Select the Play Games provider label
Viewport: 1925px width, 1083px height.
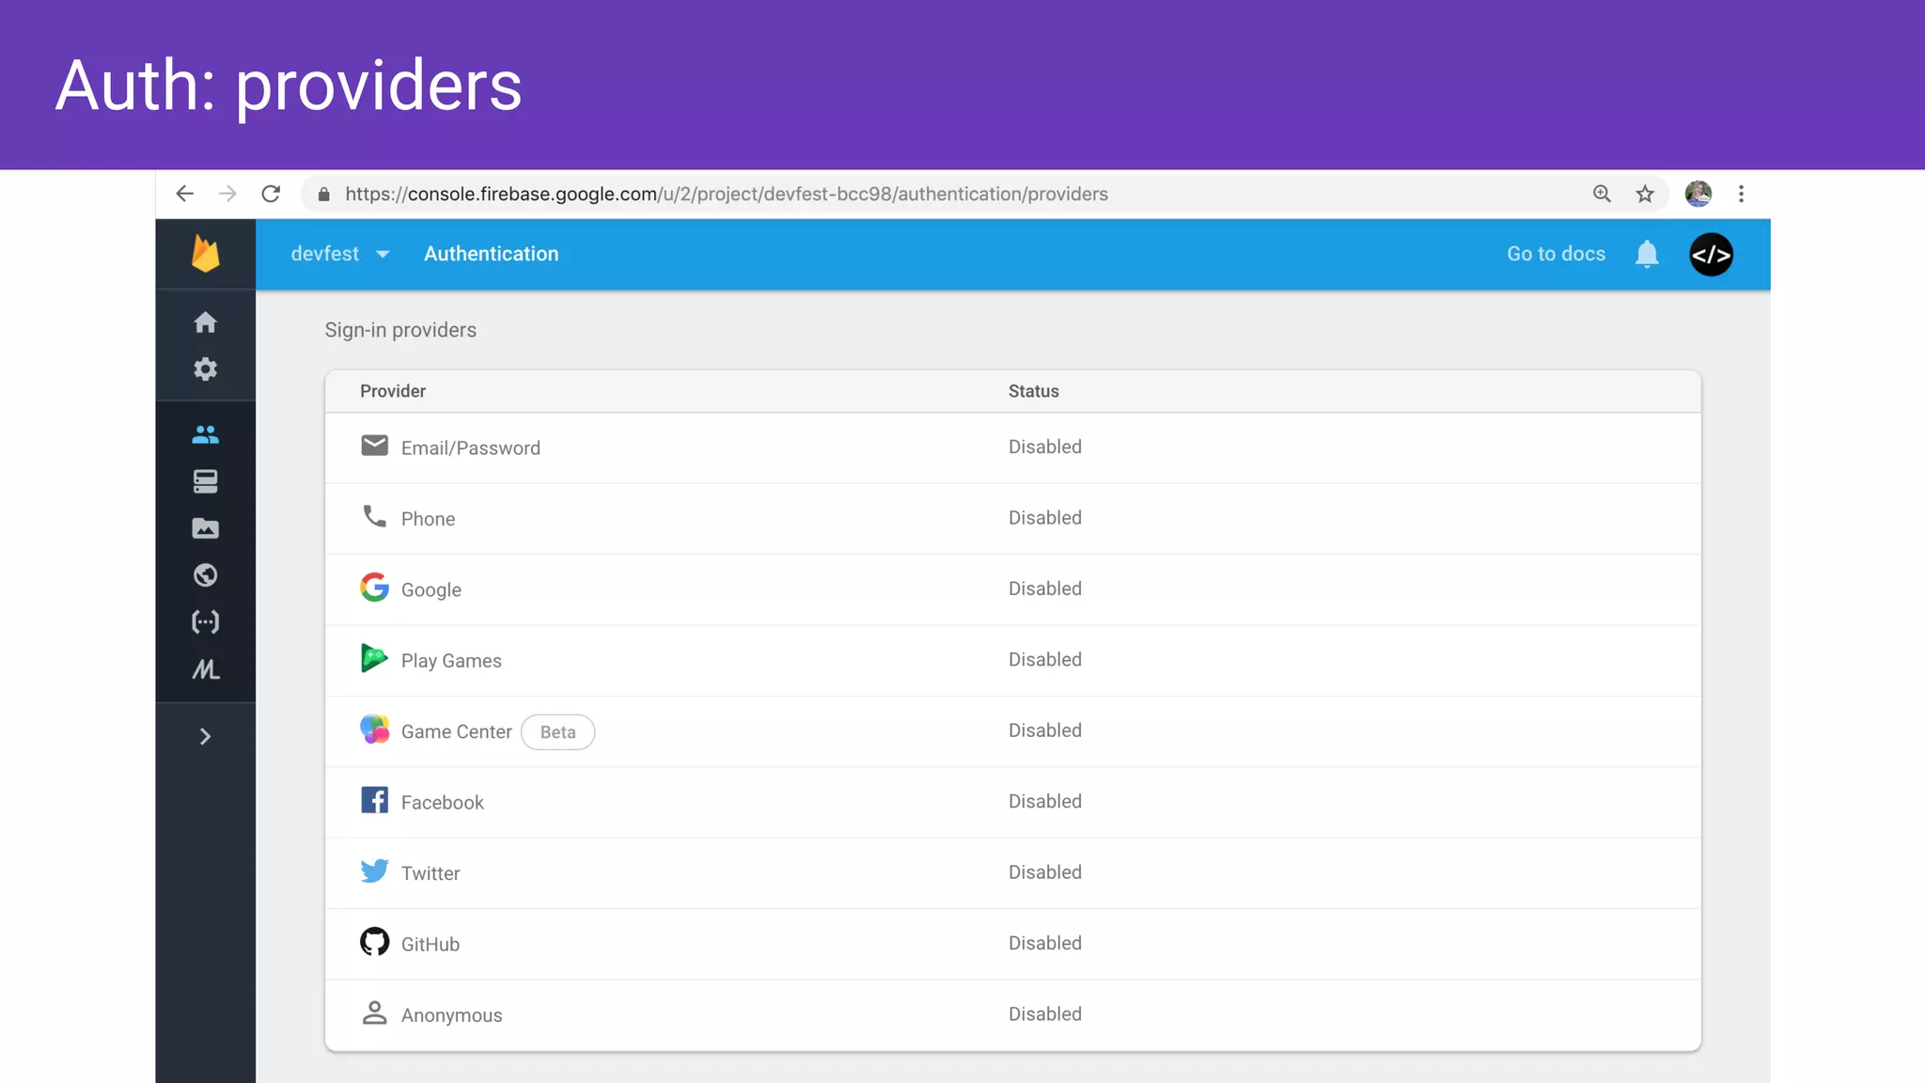[x=451, y=661]
